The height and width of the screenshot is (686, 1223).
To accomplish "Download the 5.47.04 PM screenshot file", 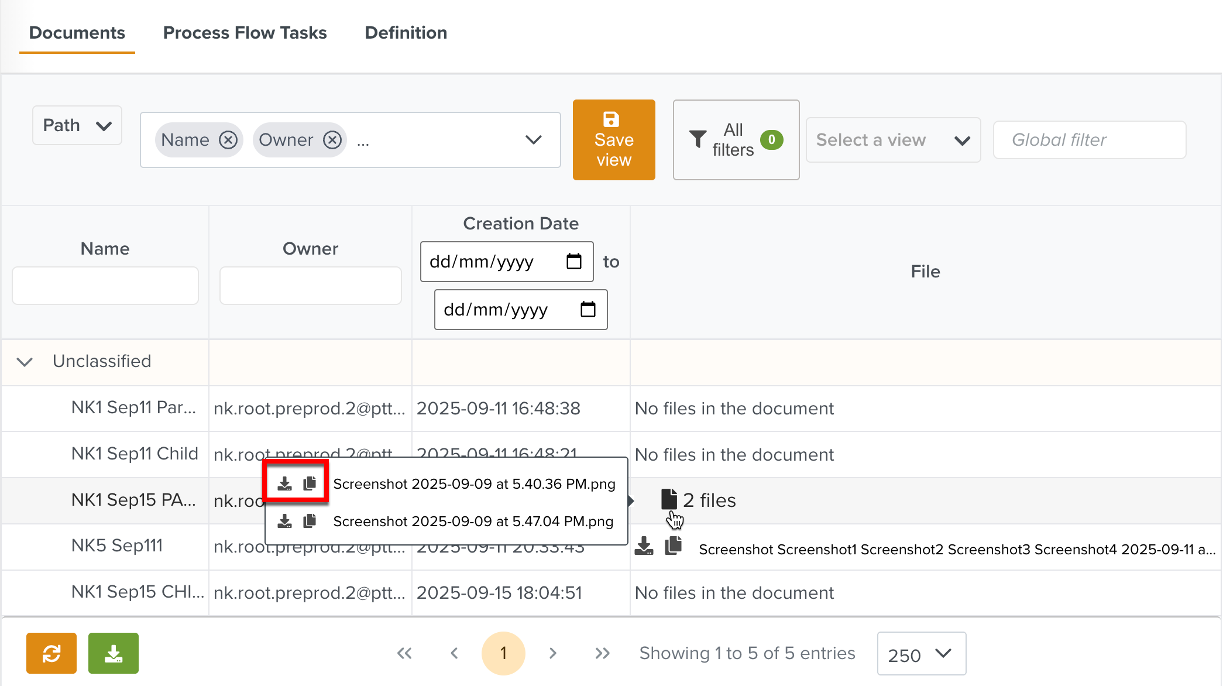I will 284,521.
